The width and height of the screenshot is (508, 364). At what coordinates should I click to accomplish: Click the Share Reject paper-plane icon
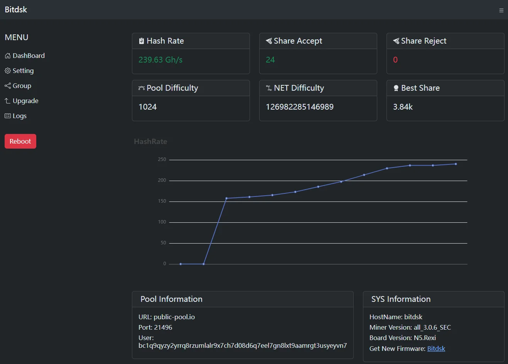(x=396, y=41)
